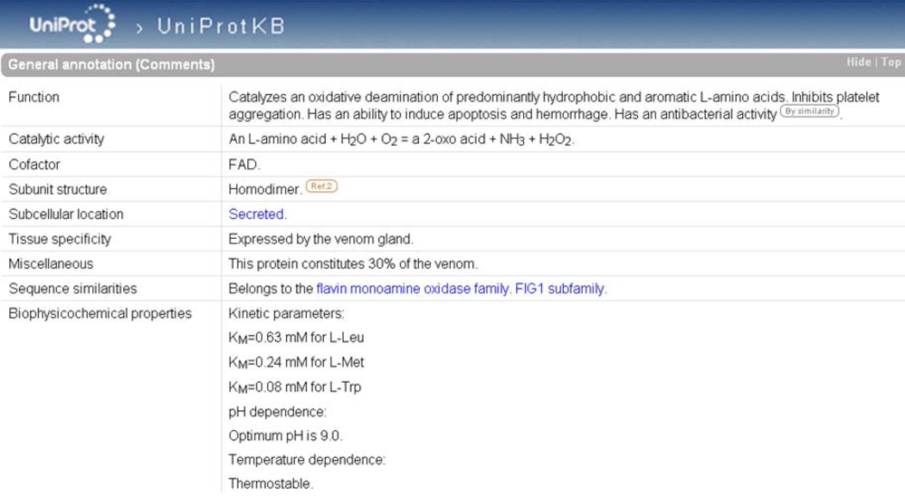This screenshot has height=497, width=905.
Task: Jump to Top of page link
Action: (891, 62)
